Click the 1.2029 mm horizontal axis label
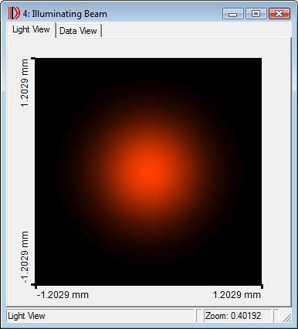 237,295
